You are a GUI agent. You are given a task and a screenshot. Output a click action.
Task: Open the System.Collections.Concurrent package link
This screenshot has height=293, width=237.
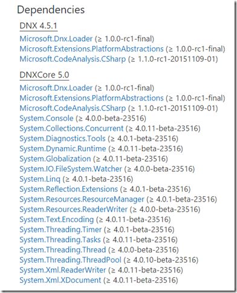click(71, 128)
